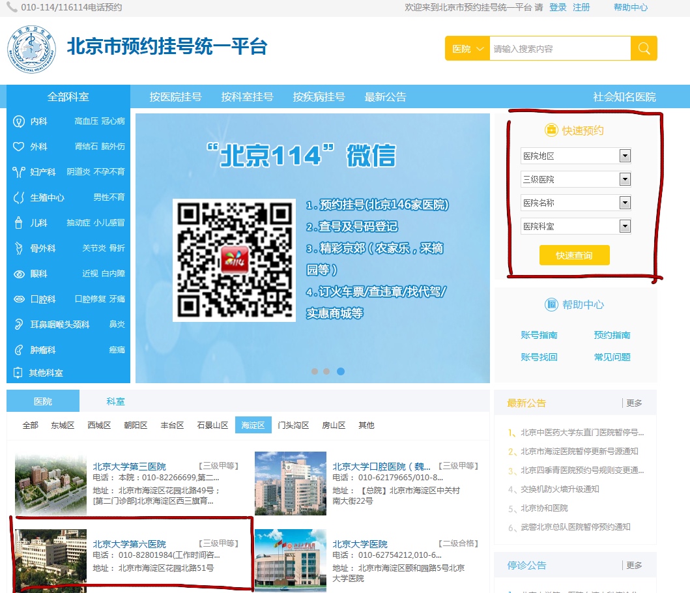The width and height of the screenshot is (690, 593).
Task: Click the 帮助中心 panel icon
Action: pyautogui.click(x=551, y=304)
